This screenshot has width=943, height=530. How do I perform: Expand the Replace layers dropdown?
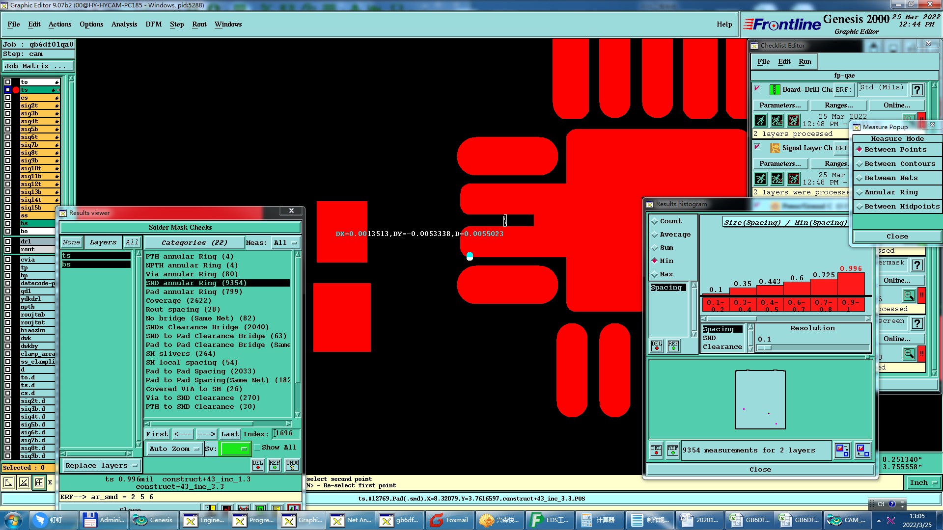[102, 466]
